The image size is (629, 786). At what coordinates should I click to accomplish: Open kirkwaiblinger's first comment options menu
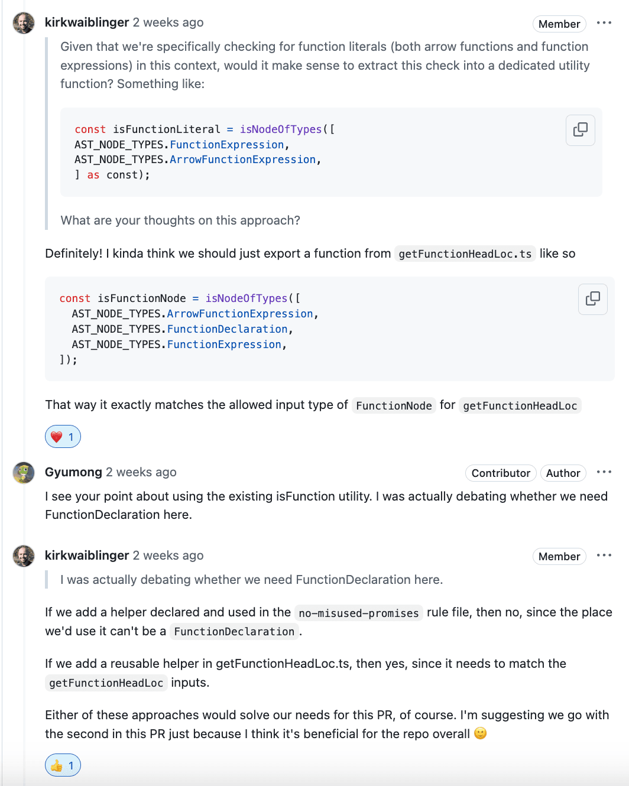pos(604,22)
